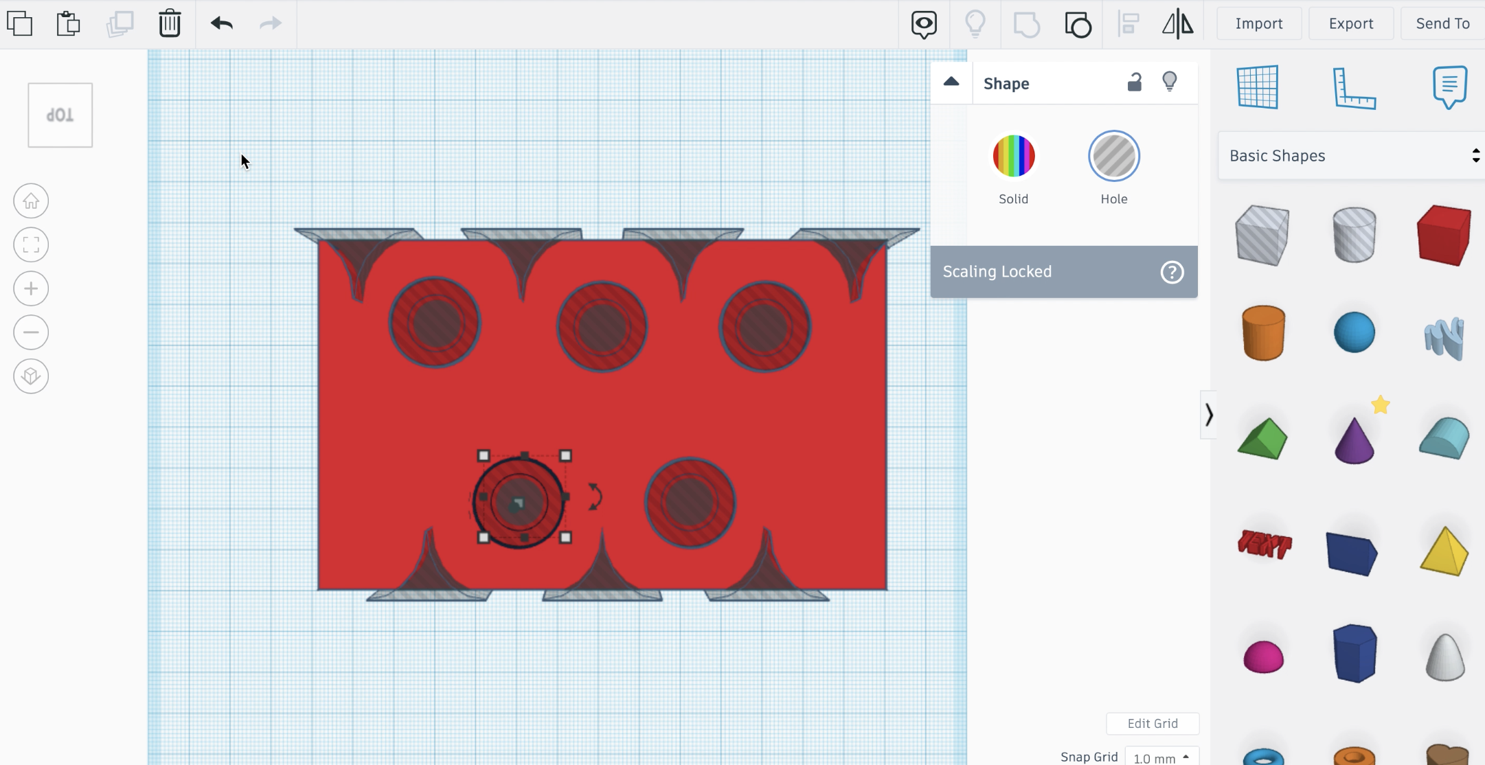The height and width of the screenshot is (765, 1485).
Task: Select the Workplane tool icon
Action: coord(1258,87)
